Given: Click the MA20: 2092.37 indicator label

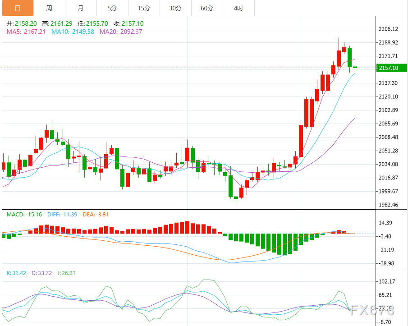Looking at the screenshot, I should pyautogui.click(x=120, y=32).
